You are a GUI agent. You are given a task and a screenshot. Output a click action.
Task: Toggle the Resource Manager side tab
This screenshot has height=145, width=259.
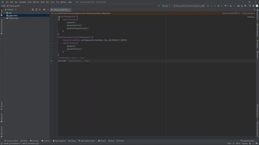(x=2, y=27)
